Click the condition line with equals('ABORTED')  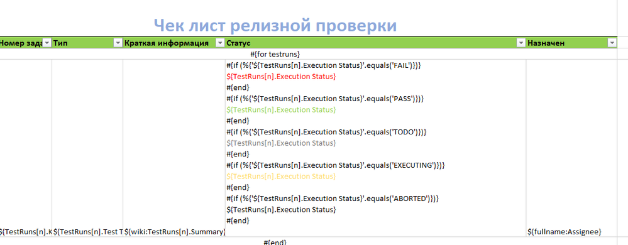coord(333,199)
